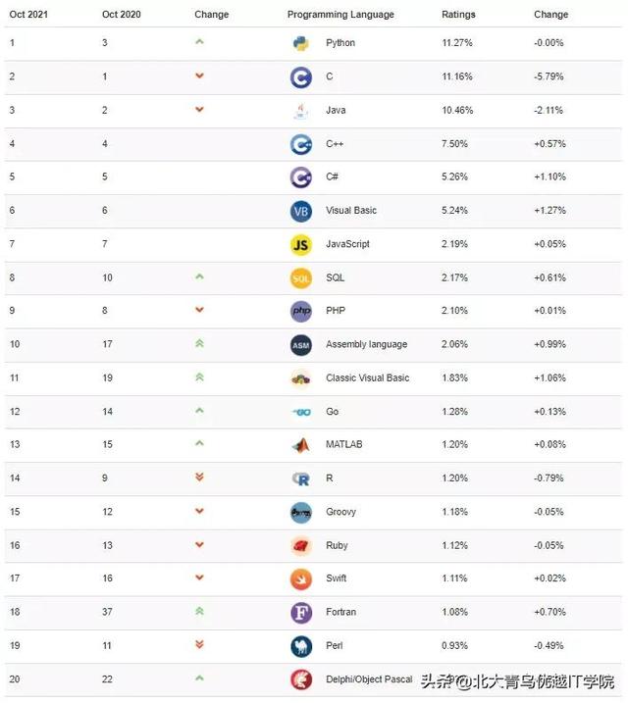Click the Swift orange bird icon

click(x=301, y=579)
